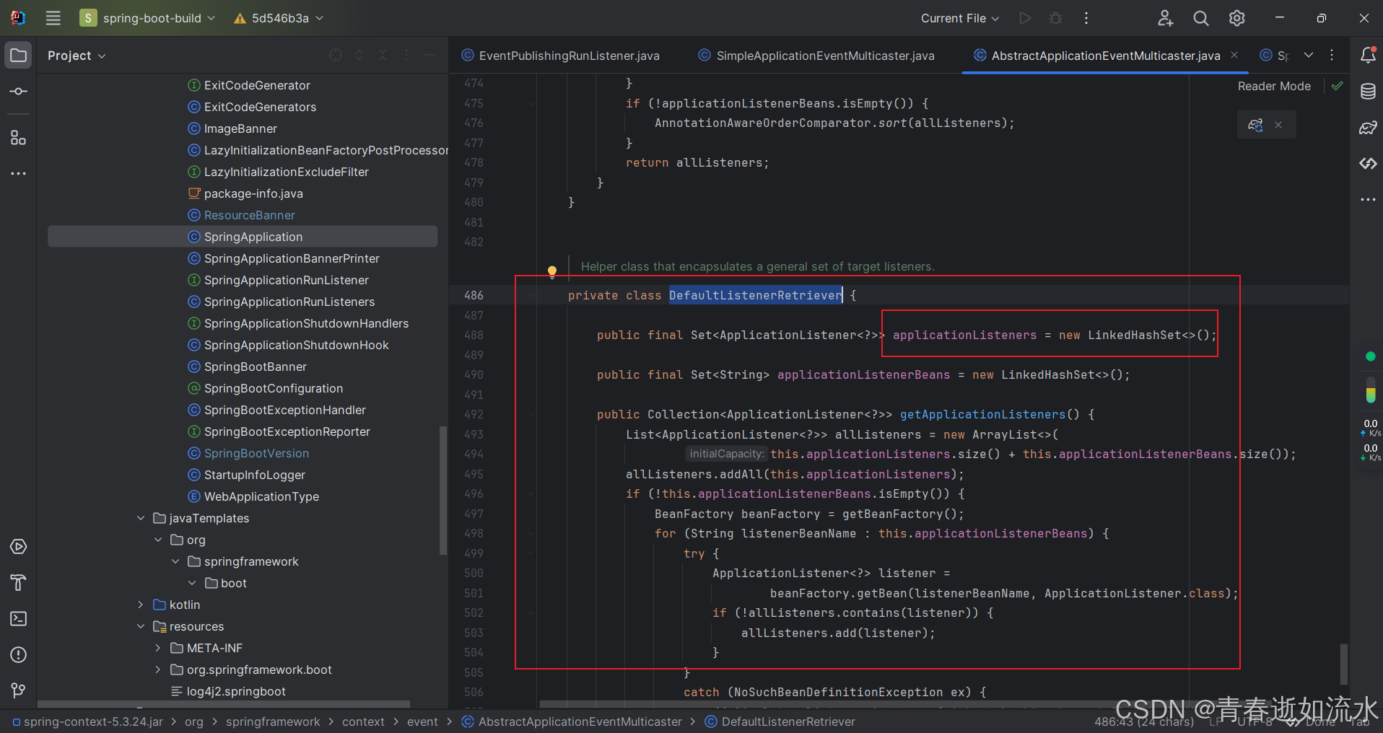This screenshot has width=1383, height=733.
Task: Open editor tab options menu
Action: tap(1332, 55)
